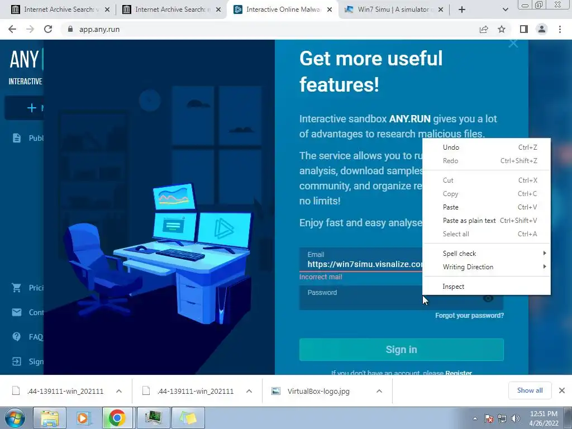Click the browser back arrow
The width and height of the screenshot is (572, 429).
coord(12,29)
